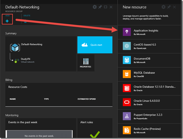Pin the Default-Networking blade
The image size is (183, 139).
point(100,7)
